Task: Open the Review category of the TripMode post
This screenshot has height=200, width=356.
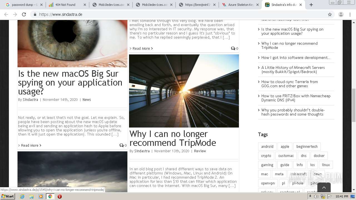Action: click(200, 151)
